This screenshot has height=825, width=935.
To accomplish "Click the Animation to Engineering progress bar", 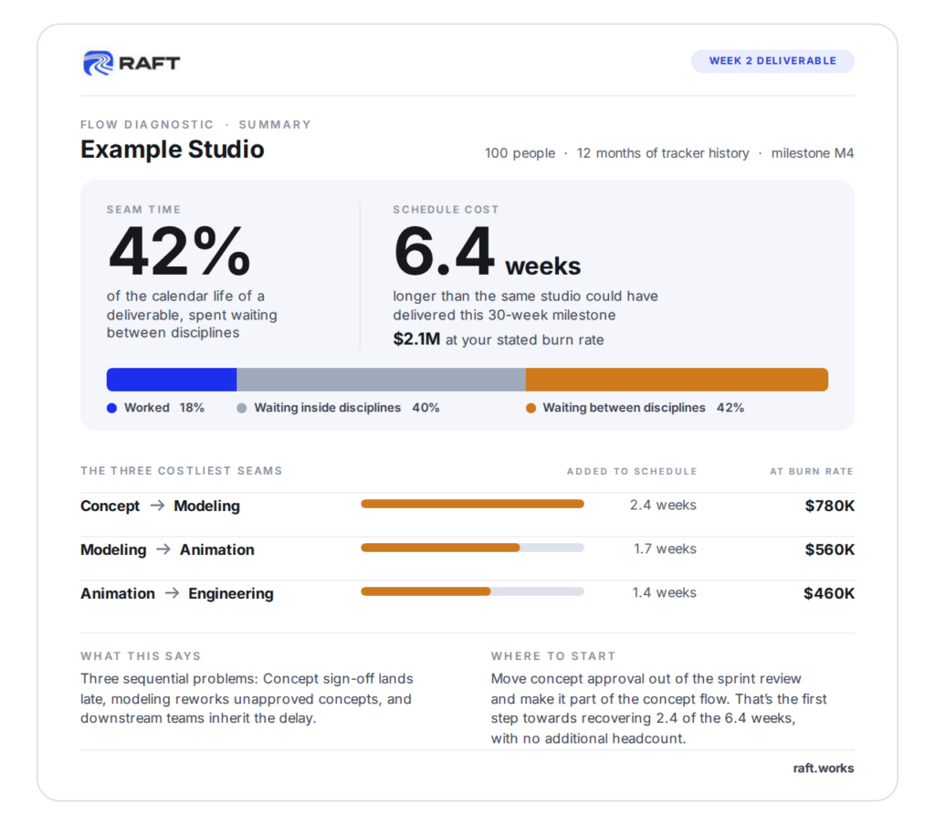I will 472,592.
